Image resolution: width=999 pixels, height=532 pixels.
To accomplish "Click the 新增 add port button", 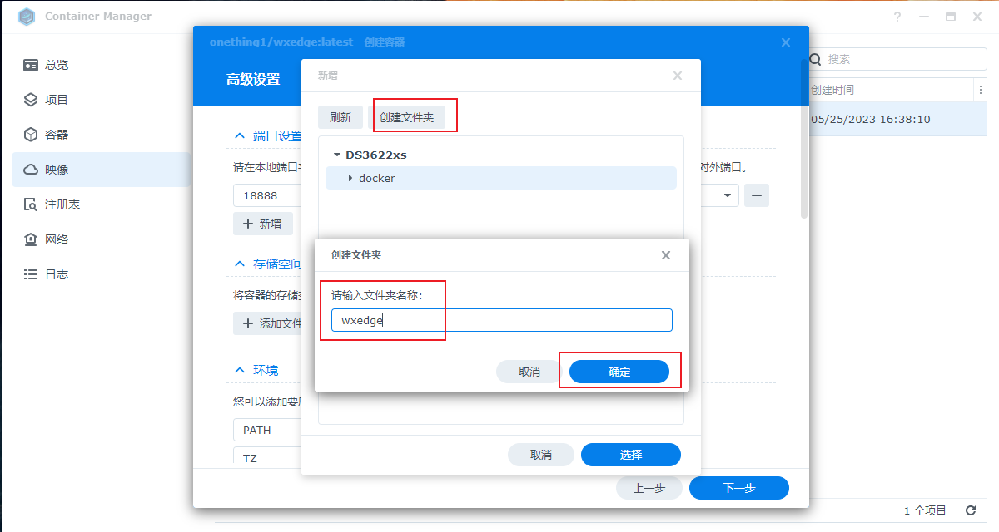I will tap(263, 224).
